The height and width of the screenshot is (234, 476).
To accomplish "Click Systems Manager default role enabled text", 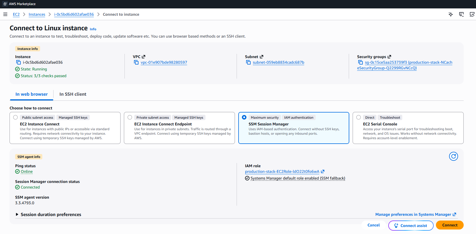I will point(298,178).
